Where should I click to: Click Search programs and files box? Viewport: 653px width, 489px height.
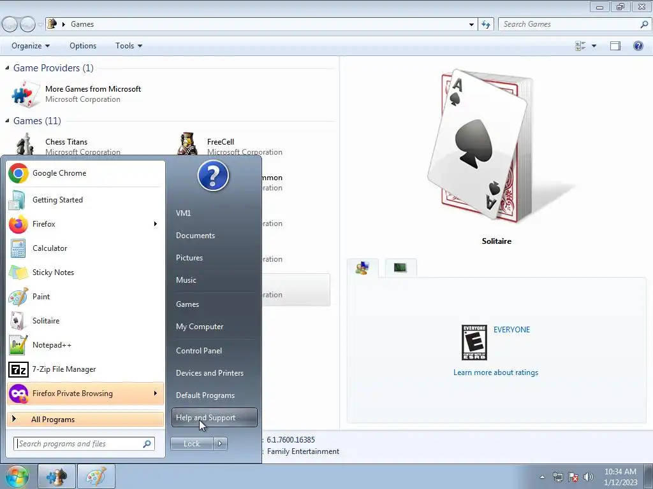(84, 444)
